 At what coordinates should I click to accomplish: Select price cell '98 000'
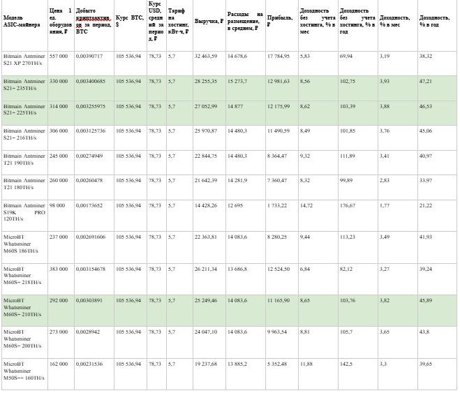(61, 216)
